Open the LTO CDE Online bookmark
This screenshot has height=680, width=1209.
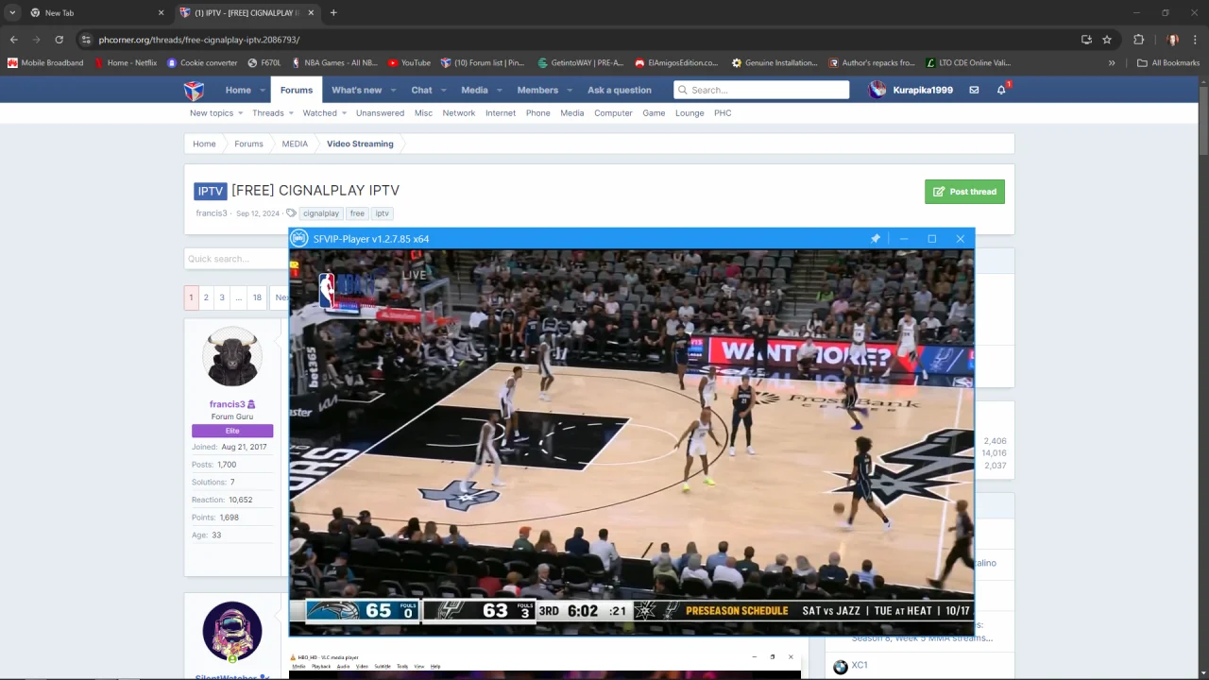(968, 62)
